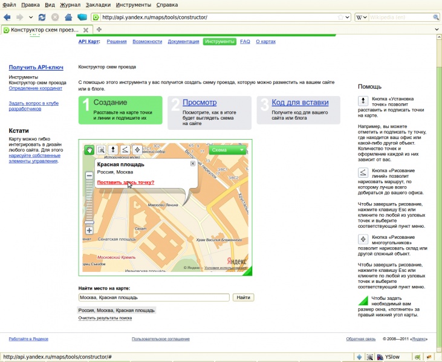442x362 pixels.
Task: Open нарисуйте собственные элементы управления link
Action: pyautogui.click(x=34, y=158)
